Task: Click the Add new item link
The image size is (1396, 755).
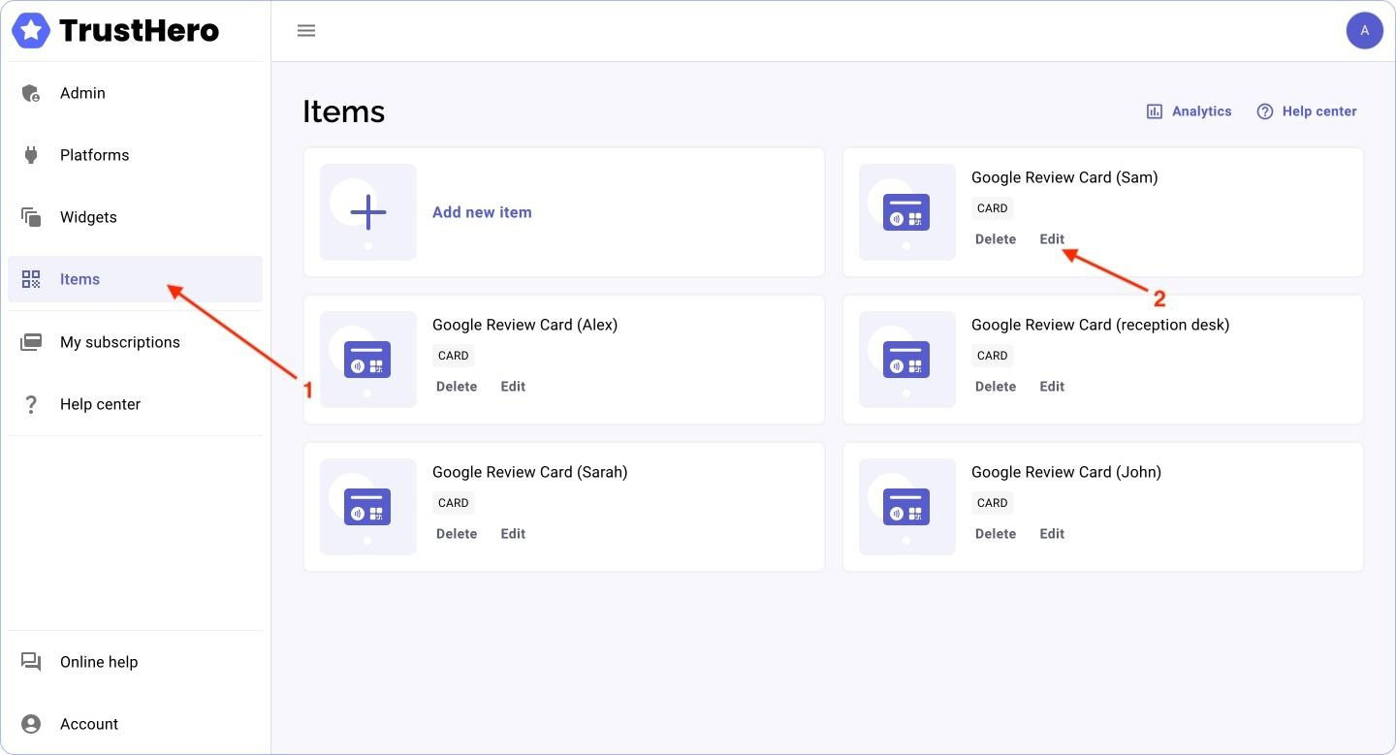Action: pos(482,212)
